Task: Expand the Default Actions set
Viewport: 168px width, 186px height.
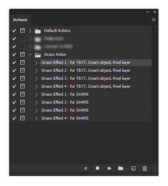Action: pos(30,31)
